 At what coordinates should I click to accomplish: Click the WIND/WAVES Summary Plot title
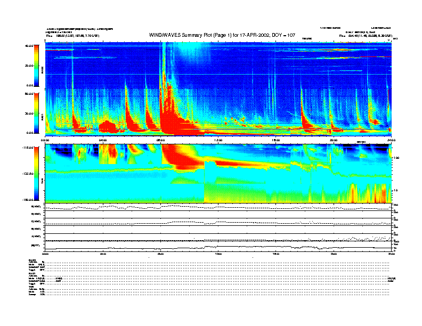click(222, 35)
